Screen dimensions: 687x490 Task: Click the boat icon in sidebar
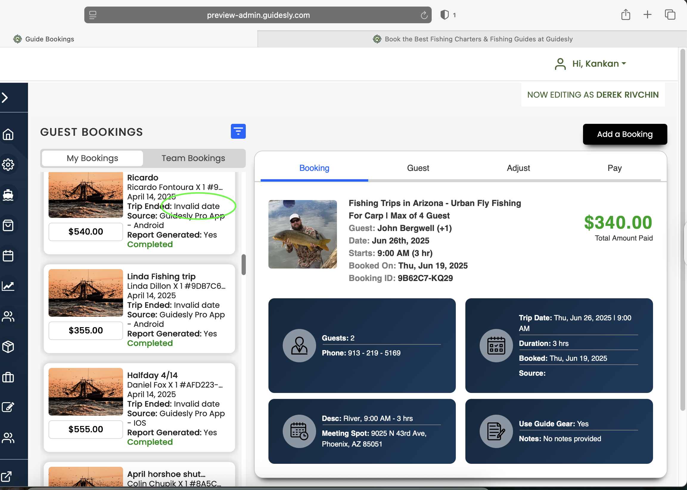point(8,195)
